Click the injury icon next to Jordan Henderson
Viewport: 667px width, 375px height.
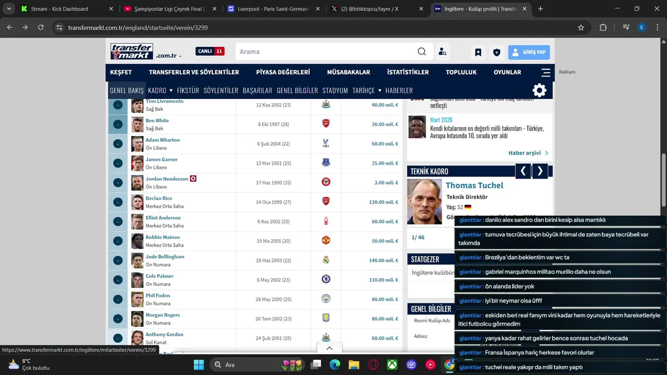click(x=193, y=179)
